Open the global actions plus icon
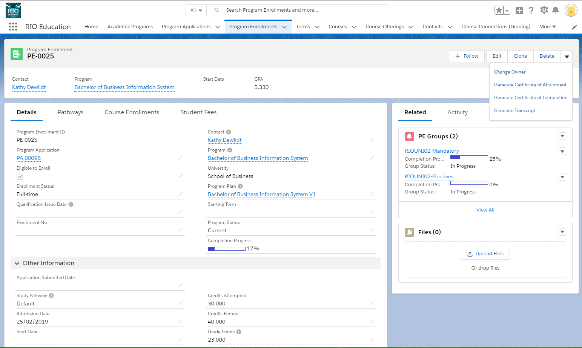582x348 pixels. tap(519, 11)
